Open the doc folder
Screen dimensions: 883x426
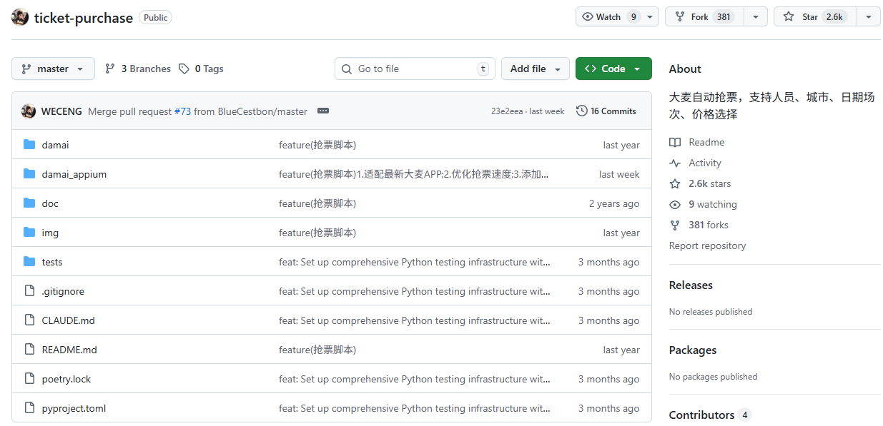50,203
